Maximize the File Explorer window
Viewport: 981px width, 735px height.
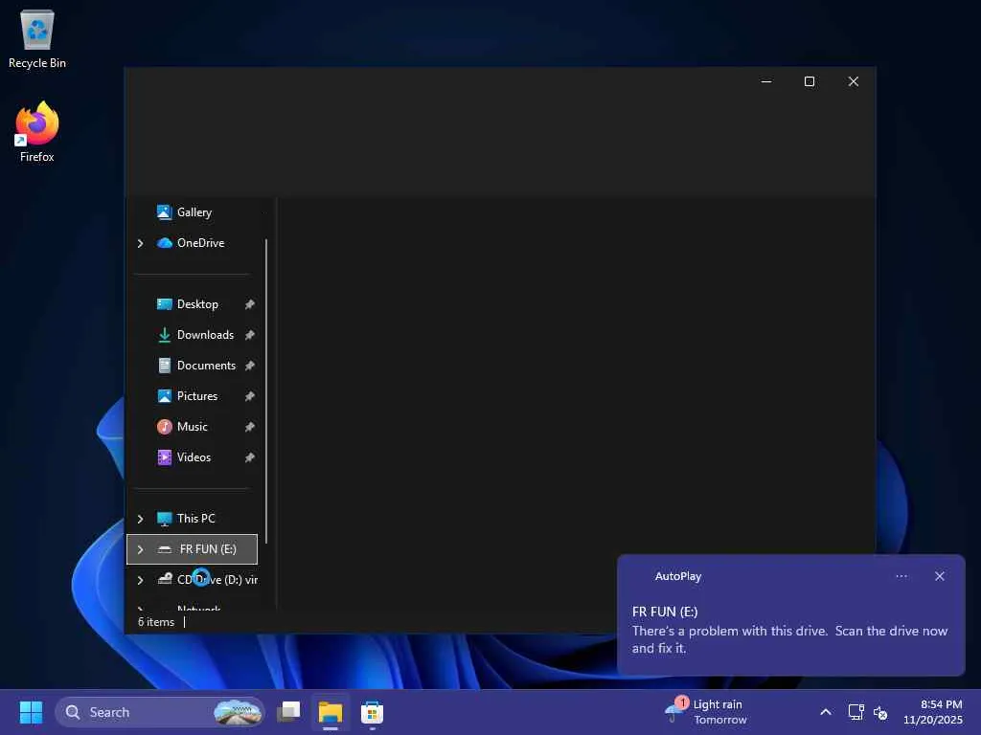click(x=809, y=81)
